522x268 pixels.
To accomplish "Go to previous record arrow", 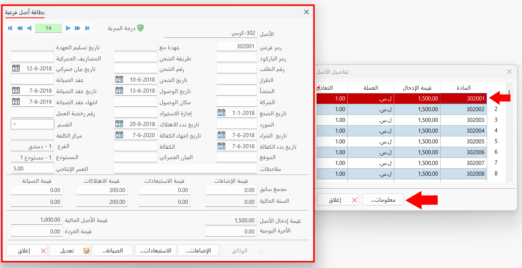I will click(29, 28).
